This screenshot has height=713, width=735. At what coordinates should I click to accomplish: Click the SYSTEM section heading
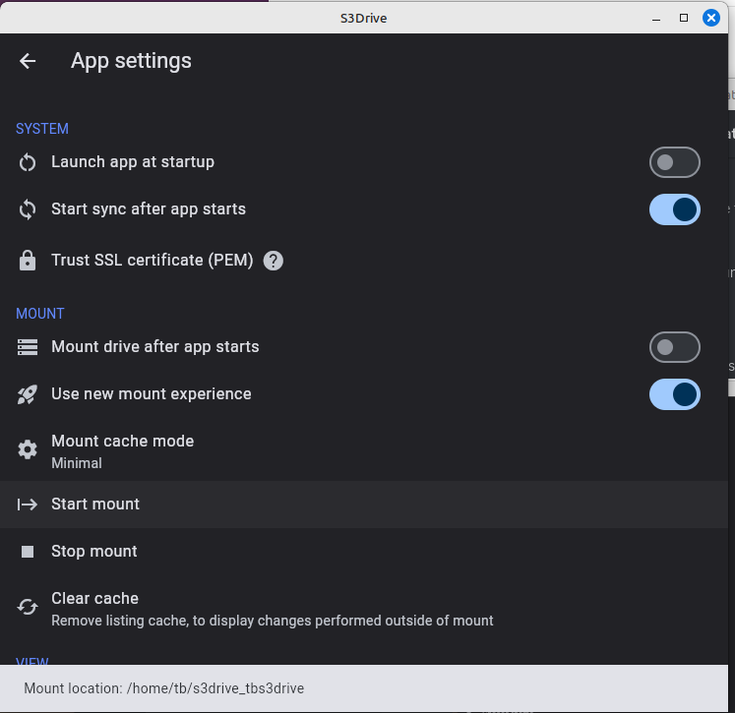coord(42,129)
